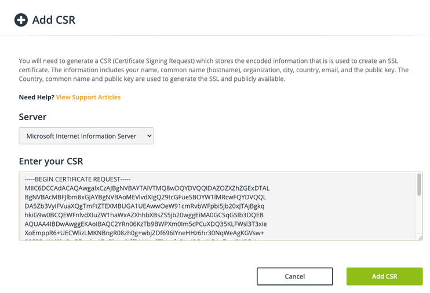Click the scrollbar track below the thumb
430x293 pixels.
(x=419, y=215)
